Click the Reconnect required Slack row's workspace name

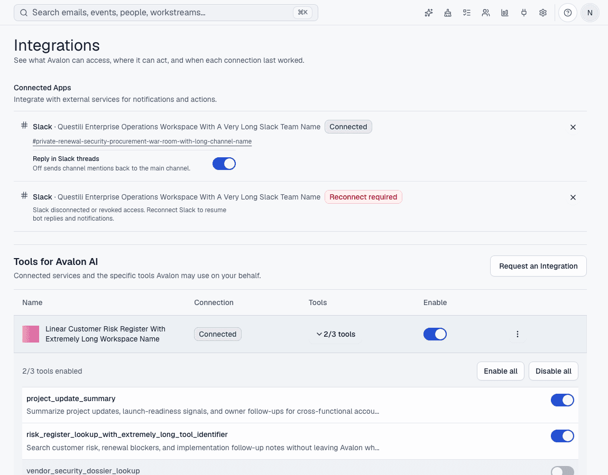click(x=189, y=197)
